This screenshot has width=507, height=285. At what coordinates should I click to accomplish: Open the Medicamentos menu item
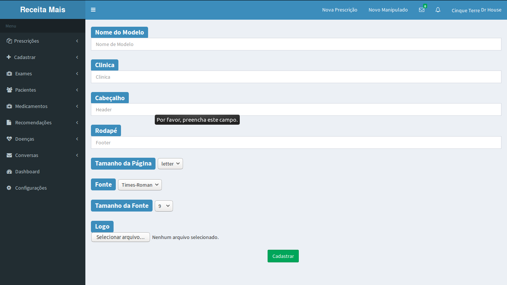(43, 106)
